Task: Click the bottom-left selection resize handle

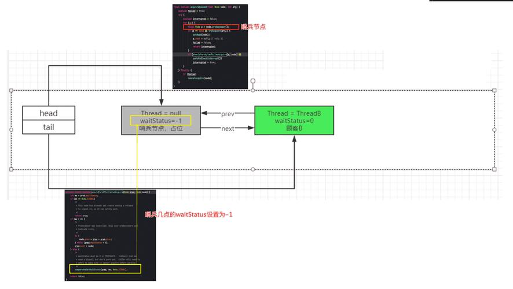Action: [11, 169]
